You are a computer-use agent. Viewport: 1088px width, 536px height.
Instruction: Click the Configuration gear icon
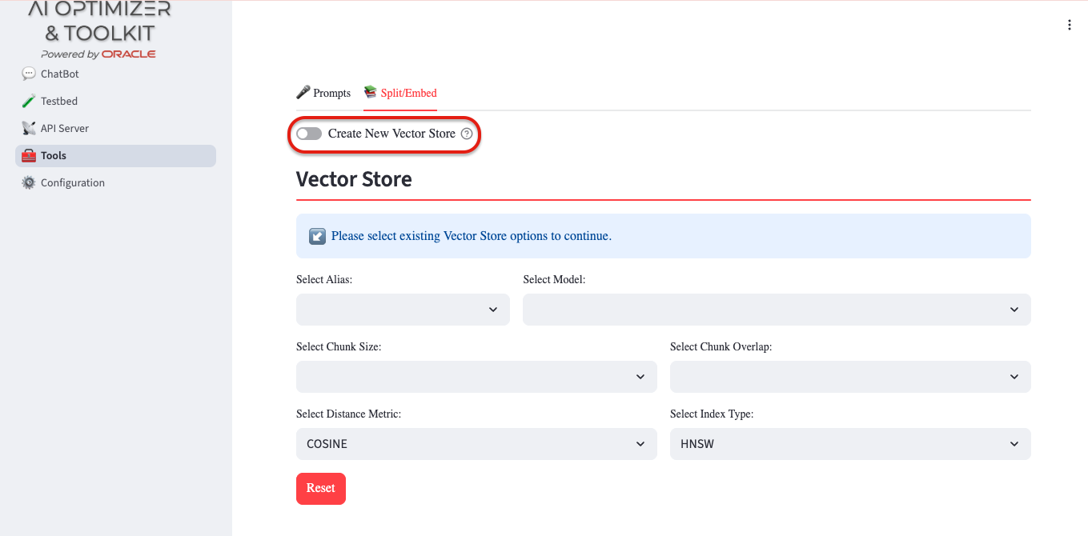click(29, 183)
